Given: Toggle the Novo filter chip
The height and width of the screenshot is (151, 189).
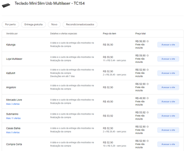Looking at the screenshot, I should click(x=54, y=25).
